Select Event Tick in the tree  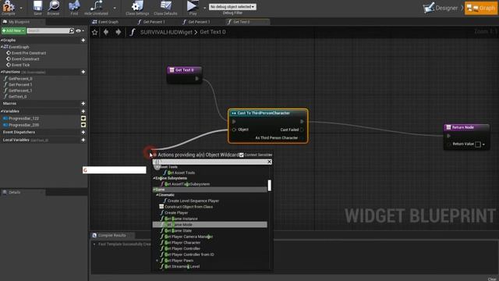click(20, 65)
